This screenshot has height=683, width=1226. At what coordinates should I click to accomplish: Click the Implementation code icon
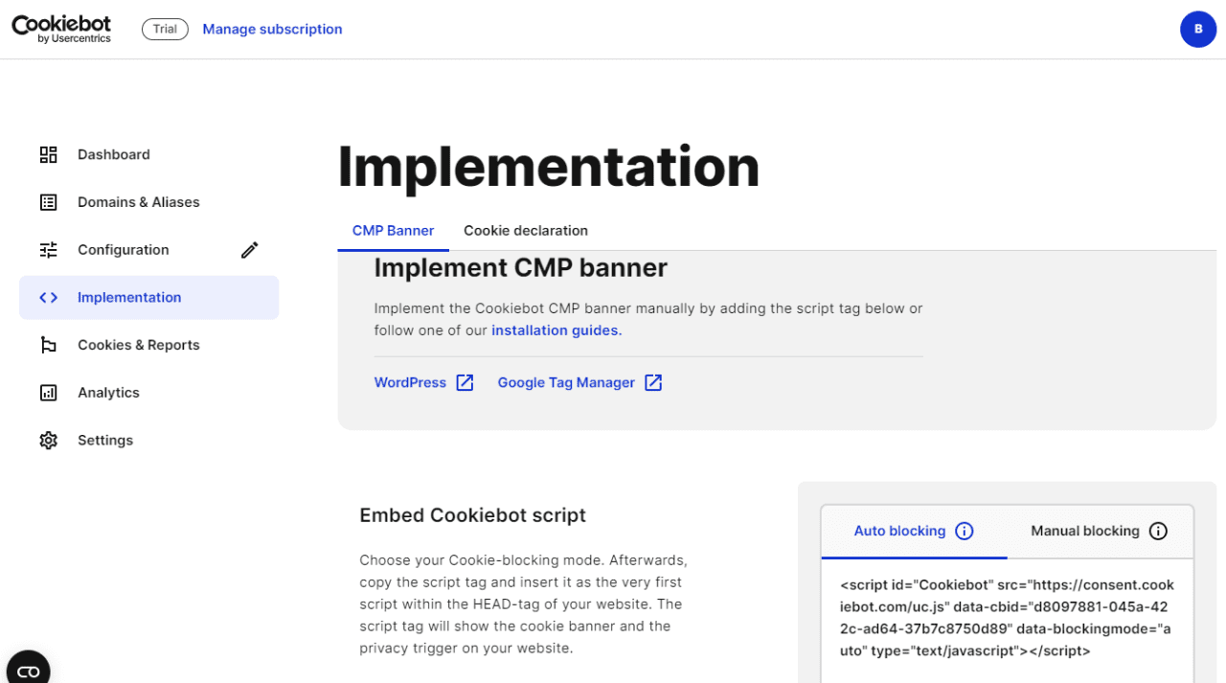coord(48,297)
